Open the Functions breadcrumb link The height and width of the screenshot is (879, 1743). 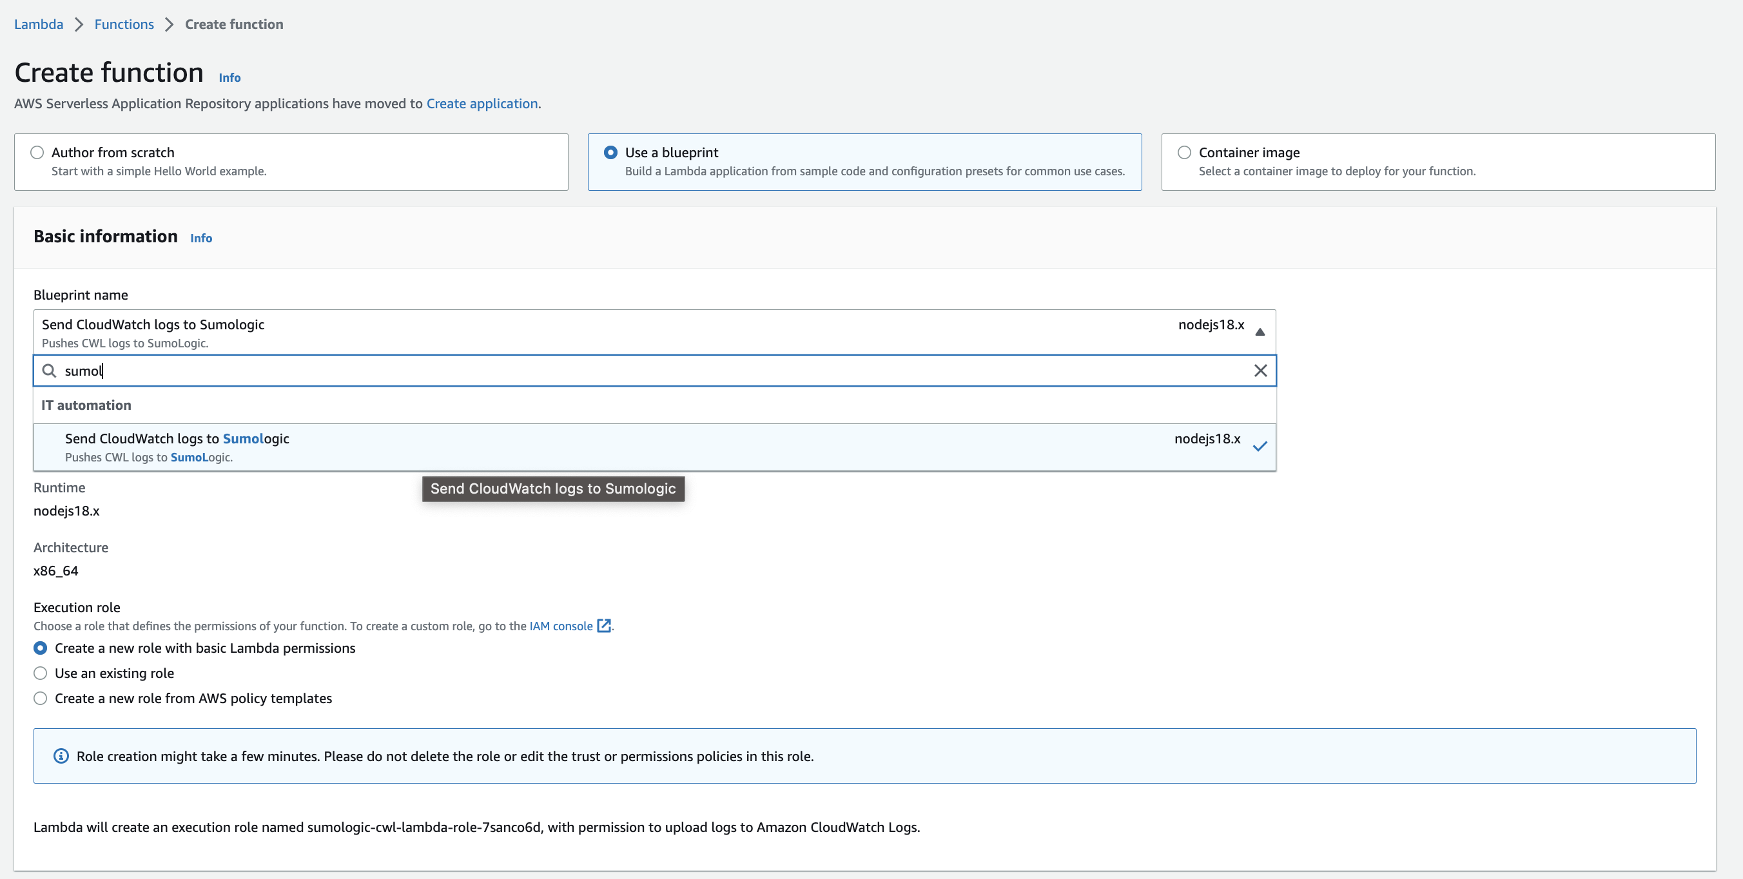124,24
